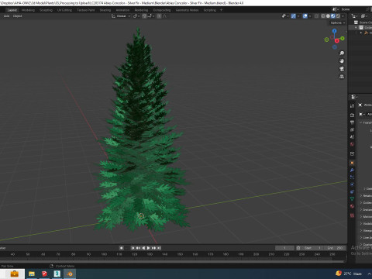The height and width of the screenshot is (279, 372).
Task: Toggle auto keying record button
Action: coord(121,248)
